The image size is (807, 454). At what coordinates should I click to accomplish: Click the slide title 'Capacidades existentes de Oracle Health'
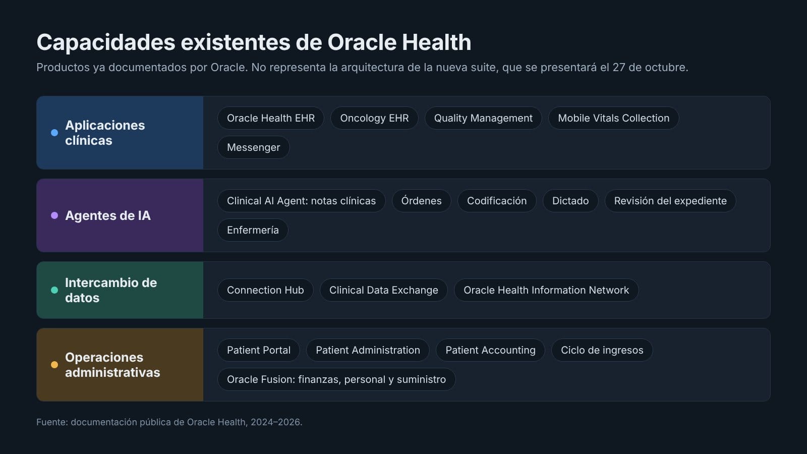pos(254,42)
